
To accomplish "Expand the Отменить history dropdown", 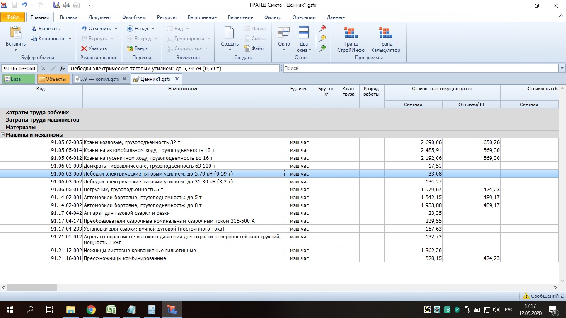I will point(116,29).
